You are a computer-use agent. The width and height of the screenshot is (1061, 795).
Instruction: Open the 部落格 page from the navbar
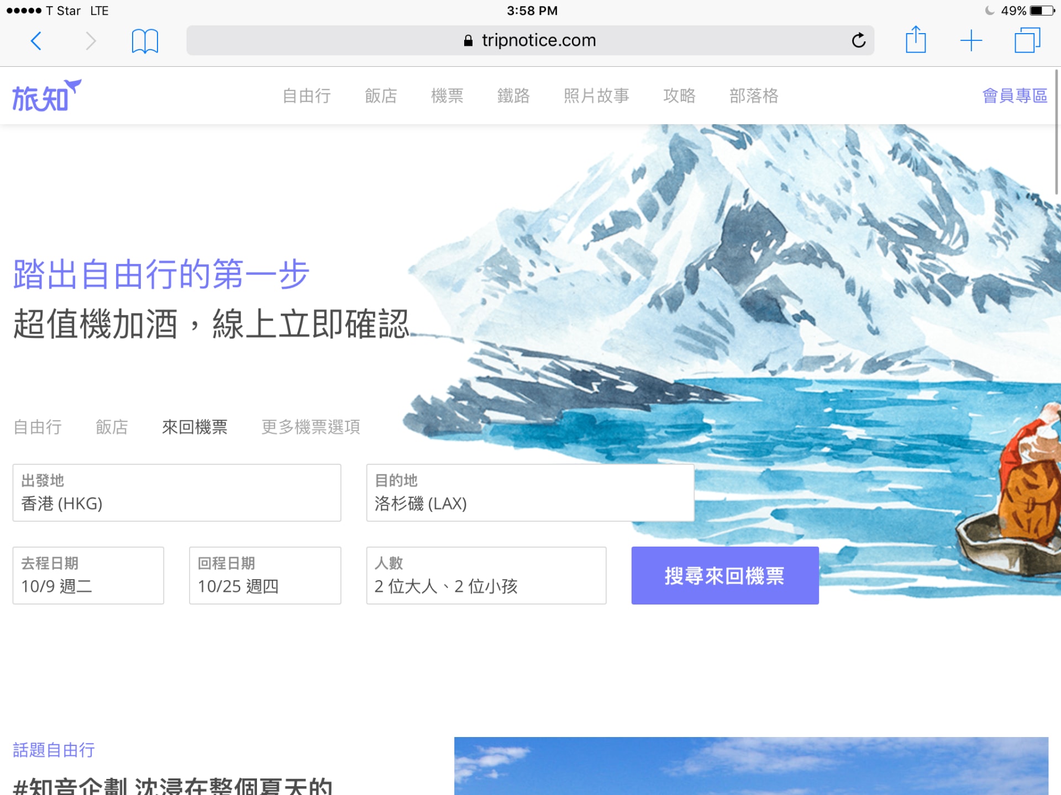(754, 96)
